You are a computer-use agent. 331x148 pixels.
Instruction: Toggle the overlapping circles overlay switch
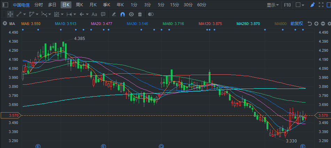click(151, 14)
